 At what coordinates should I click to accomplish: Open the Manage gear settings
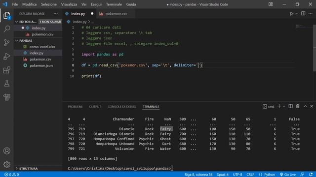(x=6, y=164)
